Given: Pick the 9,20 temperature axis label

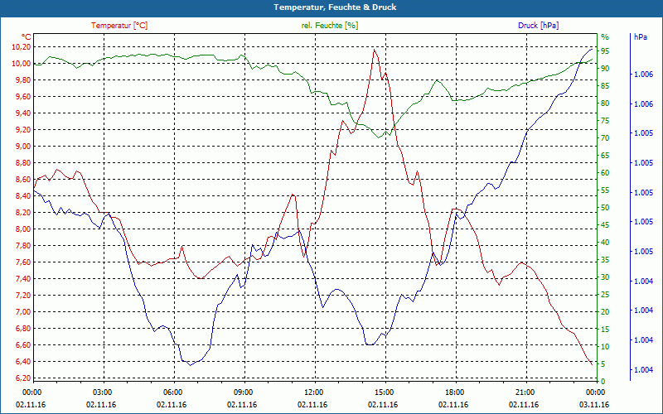Looking at the screenshot, I should click(x=23, y=130).
